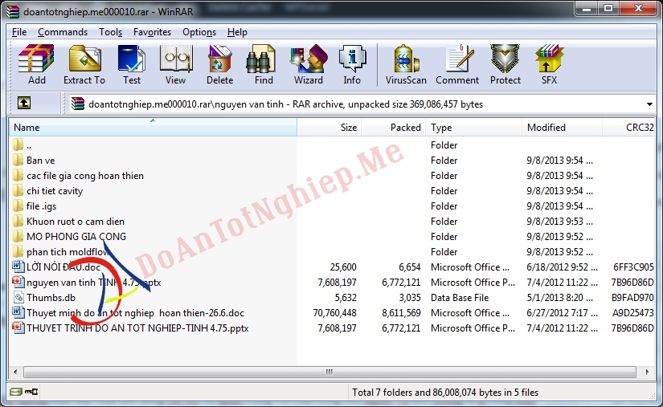Sort by Packed column header
Screen dimensions: 663x407
pos(393,127)
